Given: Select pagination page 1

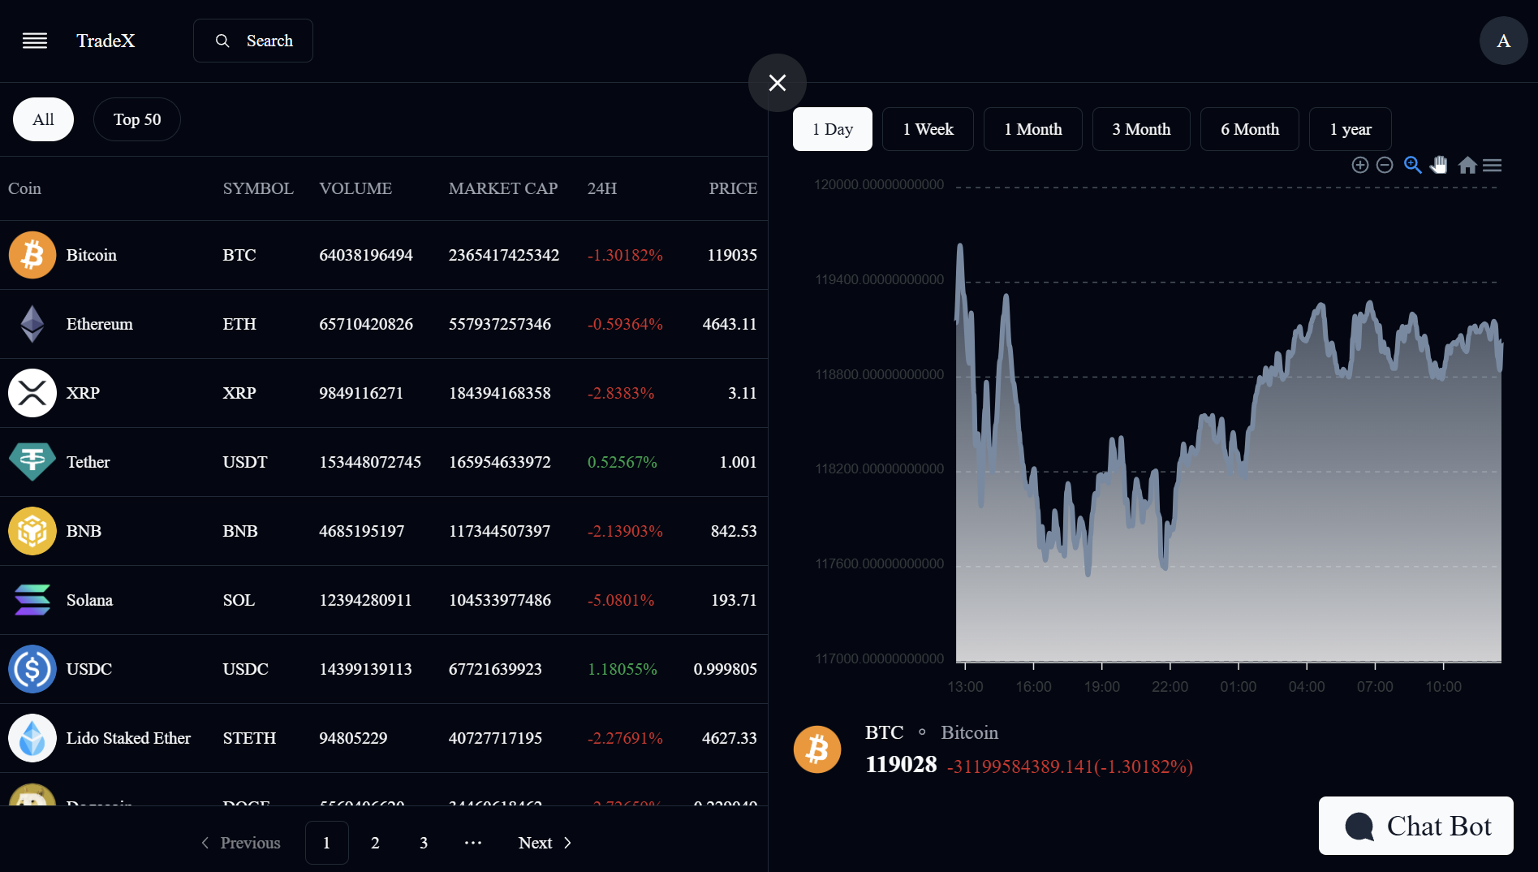Looking at the screenshot, I should pos(327,843).
